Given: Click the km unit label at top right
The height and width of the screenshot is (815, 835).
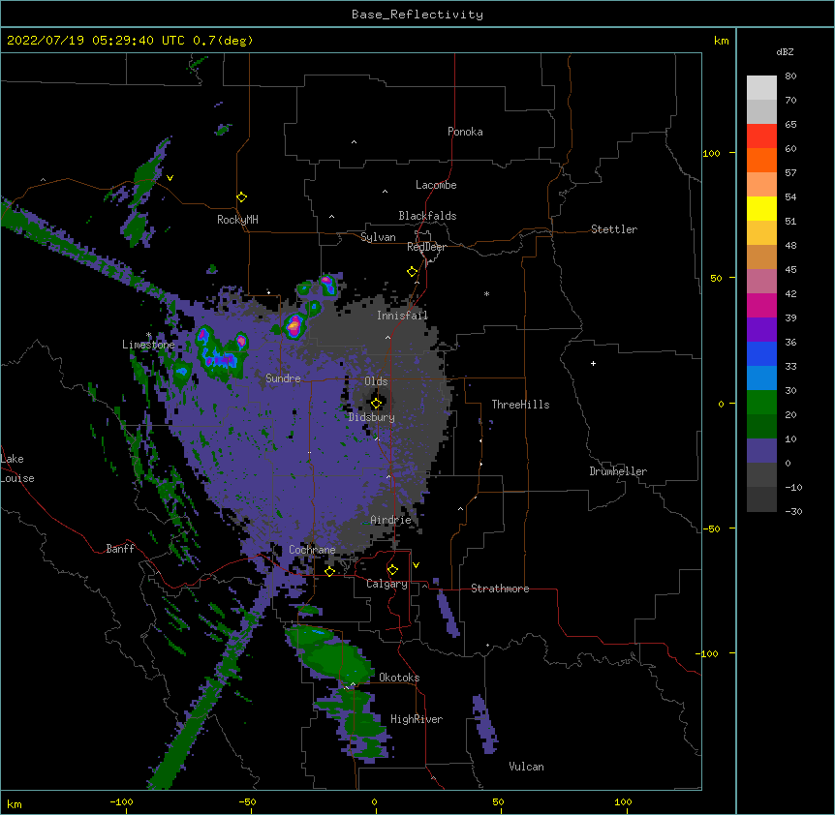Looking at the screenshot, I should [x=721, y=41].
